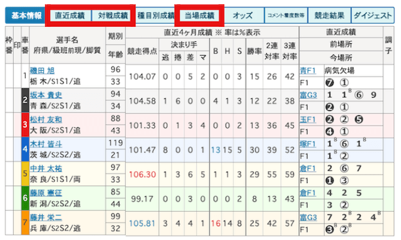This screenshot has width=401, height=240.
Task: Click blue car number 4 badge
Action: pos(25,149)
